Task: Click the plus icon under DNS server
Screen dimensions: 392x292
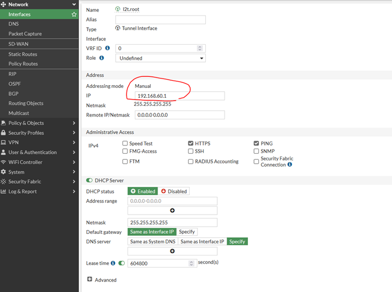Action: [172, 251]
